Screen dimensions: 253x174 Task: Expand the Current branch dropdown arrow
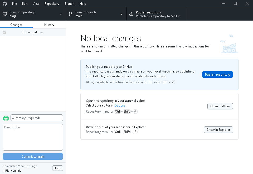click(x=121, y=14)
